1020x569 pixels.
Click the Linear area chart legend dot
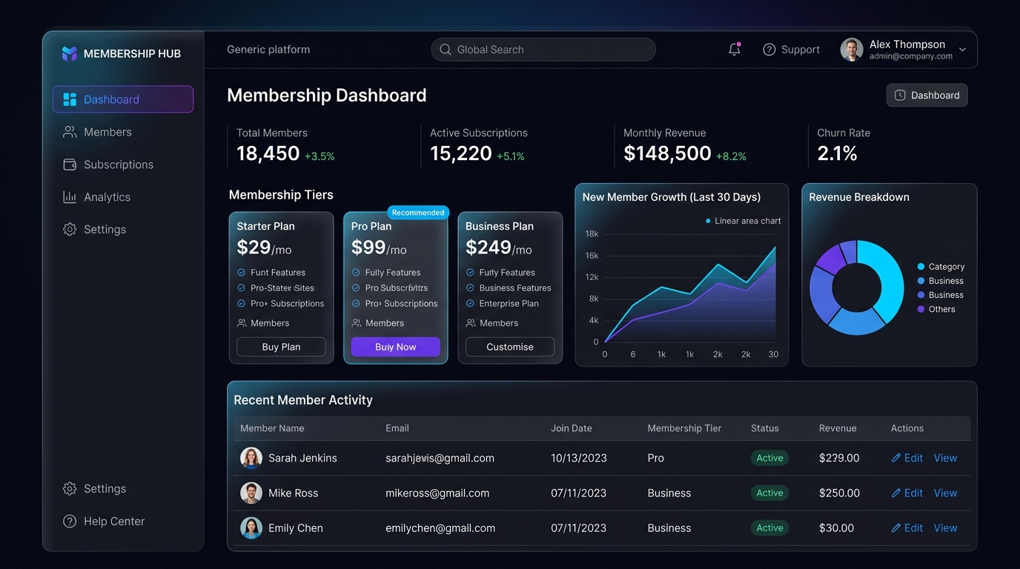[708, 221]
